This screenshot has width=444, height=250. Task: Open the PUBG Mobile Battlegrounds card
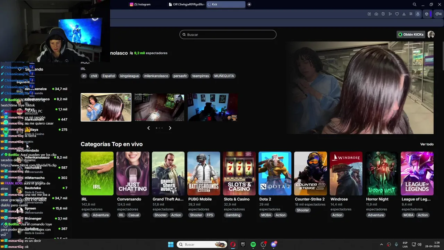coord(204,173)
